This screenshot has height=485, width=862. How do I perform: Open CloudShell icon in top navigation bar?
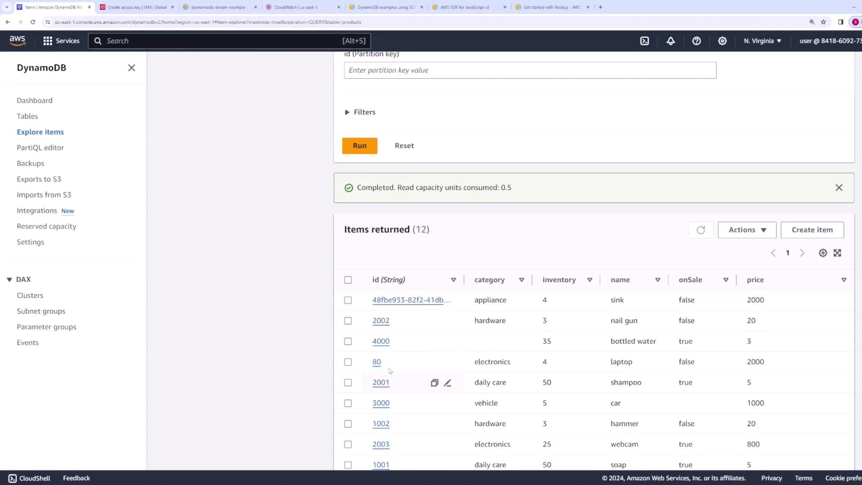point(644,41)
